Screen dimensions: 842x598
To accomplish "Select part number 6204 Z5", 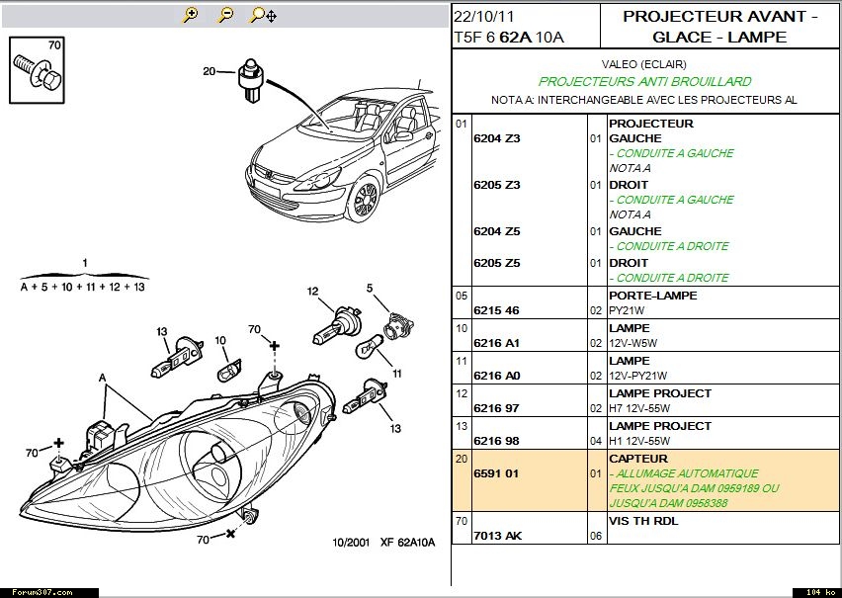I will pyautogui.click(x=497, y=232).
